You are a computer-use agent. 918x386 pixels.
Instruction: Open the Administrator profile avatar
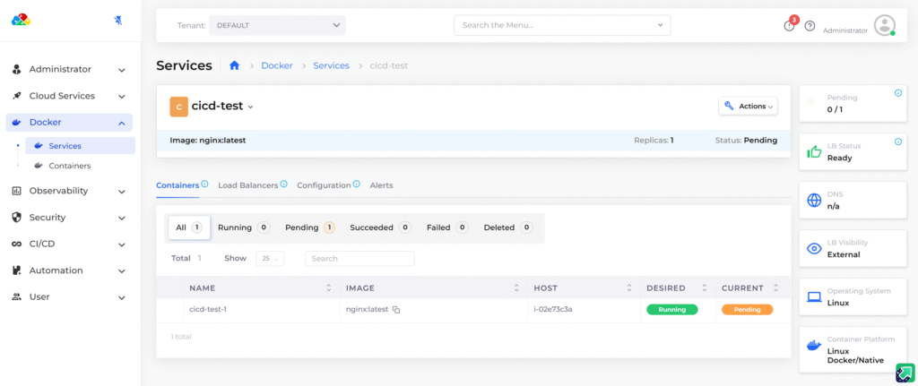pyautogui.click(x=884, y=25)
